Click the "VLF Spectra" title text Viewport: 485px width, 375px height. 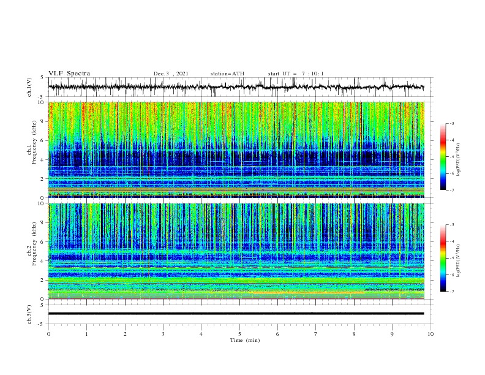(69, 74)
